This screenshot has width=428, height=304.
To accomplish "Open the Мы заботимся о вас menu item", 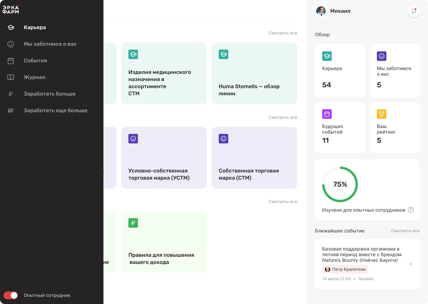I will (x=50, y=44).
